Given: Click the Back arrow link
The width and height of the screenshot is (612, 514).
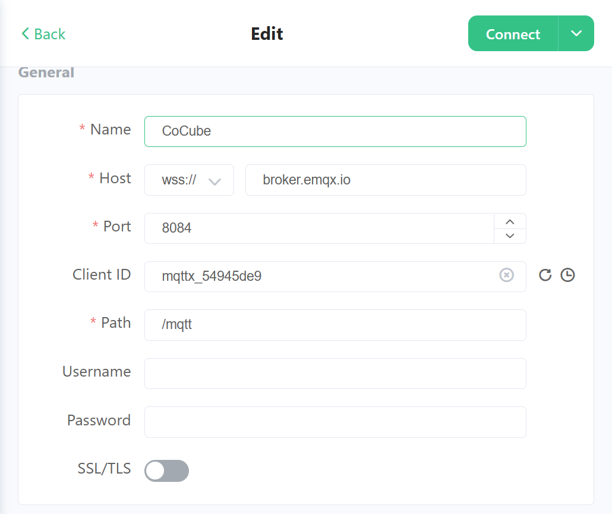Looking at the screenshot, I should pyautogui.click(x=43, y=34).
